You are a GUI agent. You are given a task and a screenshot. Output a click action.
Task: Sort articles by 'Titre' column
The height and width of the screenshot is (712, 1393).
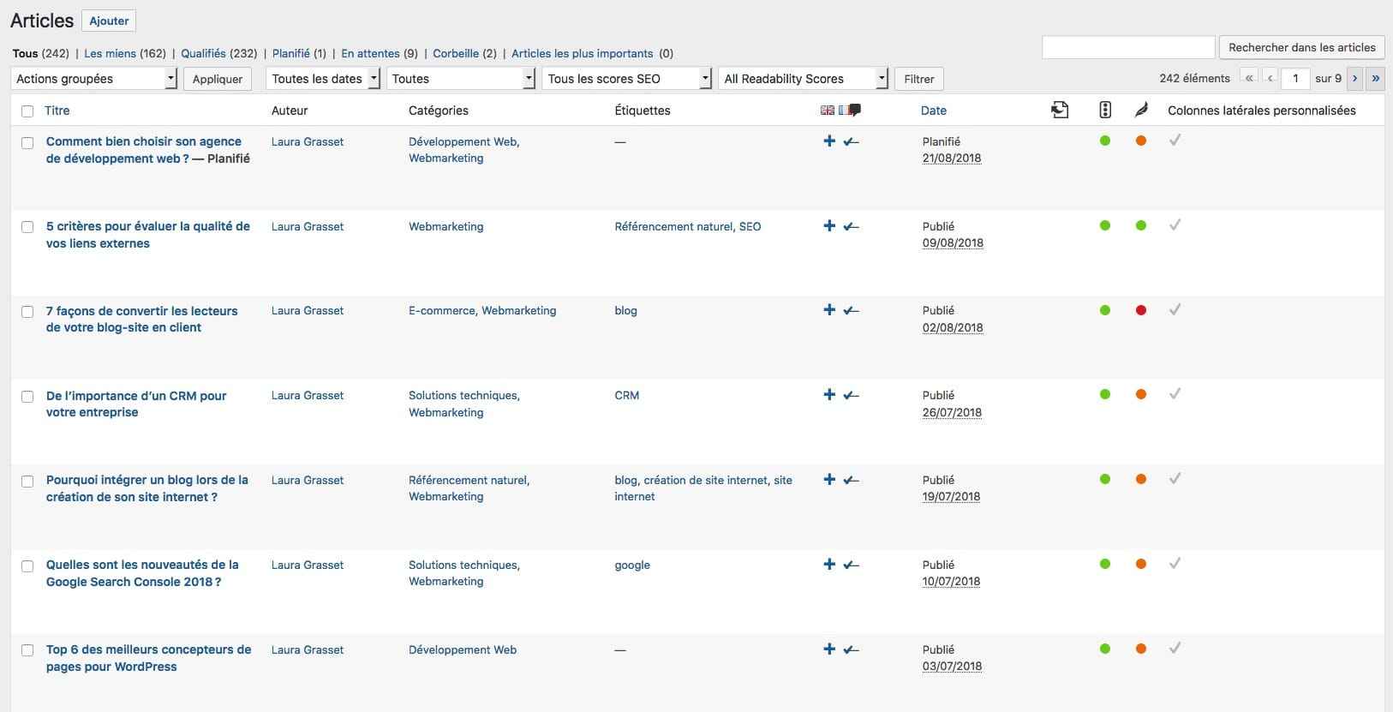tap(57, 111)
